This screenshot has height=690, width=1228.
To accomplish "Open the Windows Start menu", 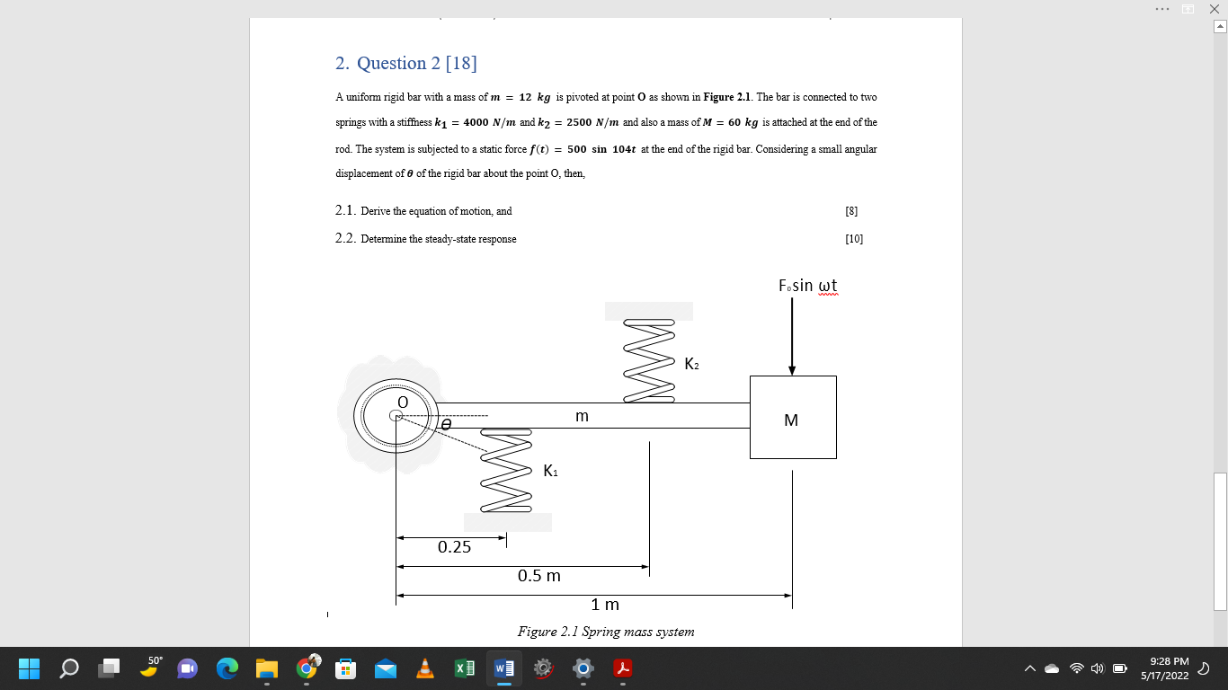I will click(x=30, y=668).
